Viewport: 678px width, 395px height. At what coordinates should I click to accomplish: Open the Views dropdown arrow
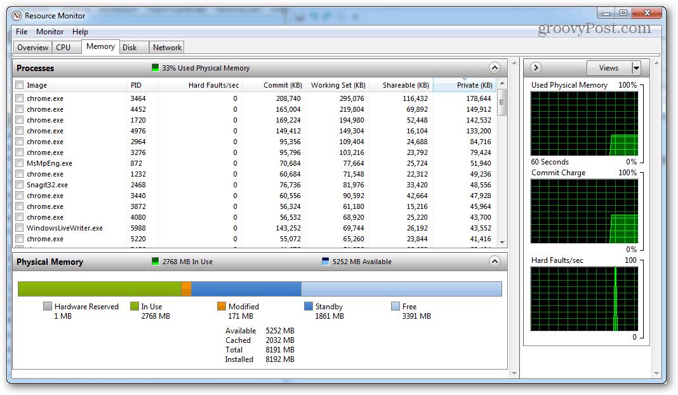[636, 68]
